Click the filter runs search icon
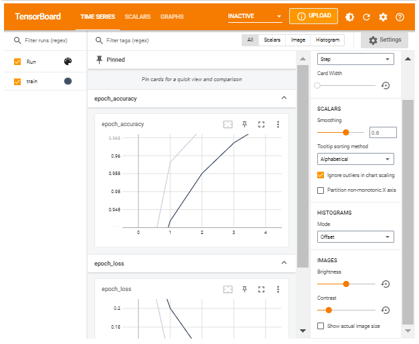This screenshot has width=419, height=344. 17,40
